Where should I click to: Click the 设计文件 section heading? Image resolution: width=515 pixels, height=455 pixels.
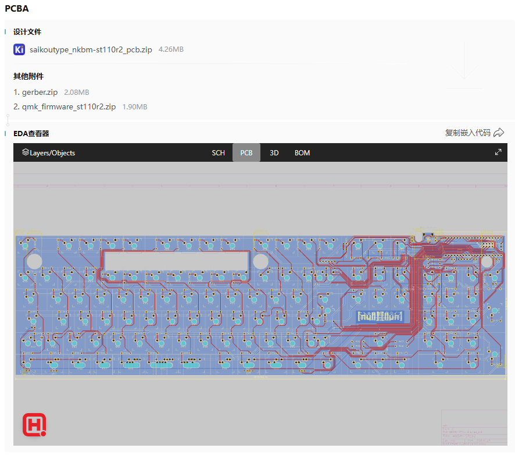coord(27,32)
